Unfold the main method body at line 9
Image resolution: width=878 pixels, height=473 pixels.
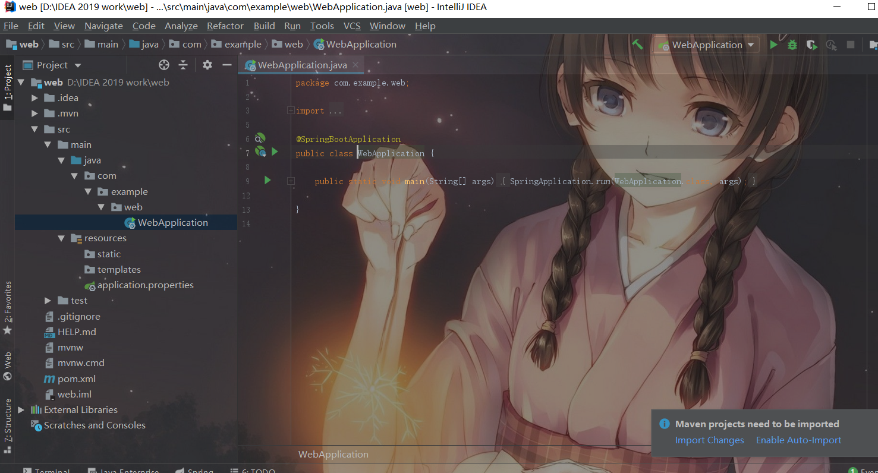tap(291, 180)
